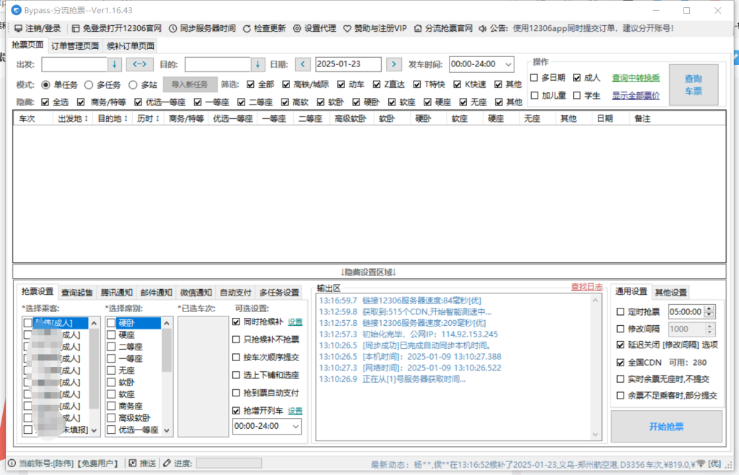Open 查询起售 settings tab

tap(76, 293)
